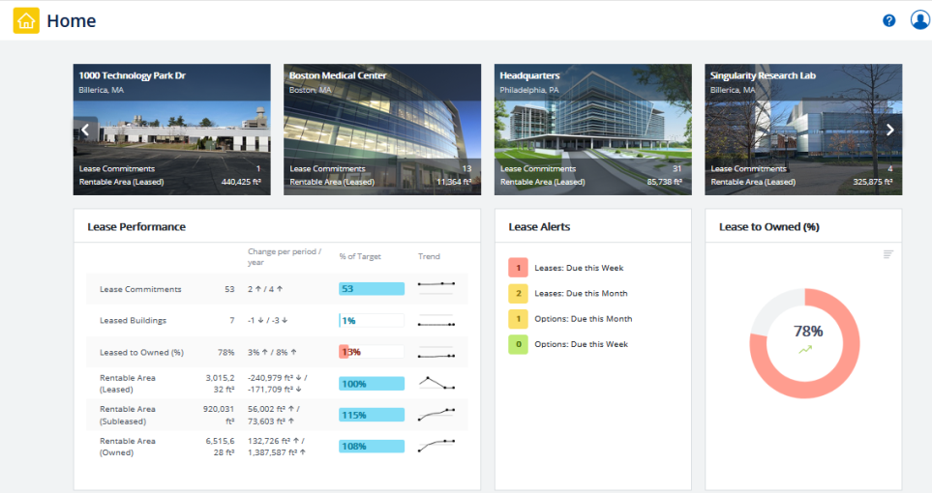This screenshot has height=494, width=932.
Task: Click the Rentable Area (Leased) trend sparkline
Action: click(x=436, y=383)
